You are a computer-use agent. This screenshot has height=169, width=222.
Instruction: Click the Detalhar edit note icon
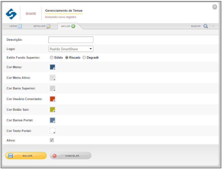pyautogui.click(x=49, y=26)
